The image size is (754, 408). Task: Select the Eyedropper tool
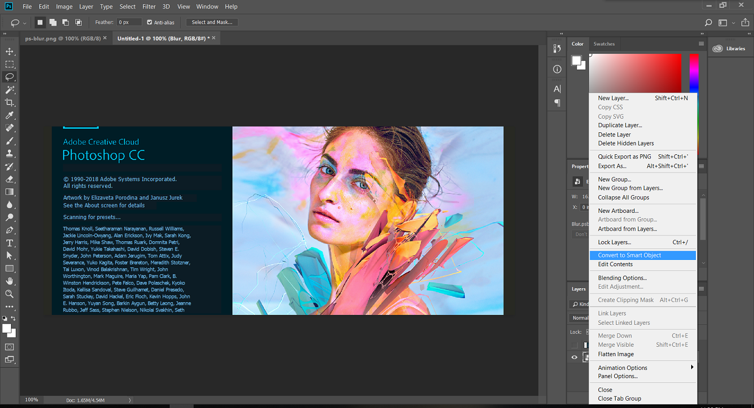pos(9,115)
